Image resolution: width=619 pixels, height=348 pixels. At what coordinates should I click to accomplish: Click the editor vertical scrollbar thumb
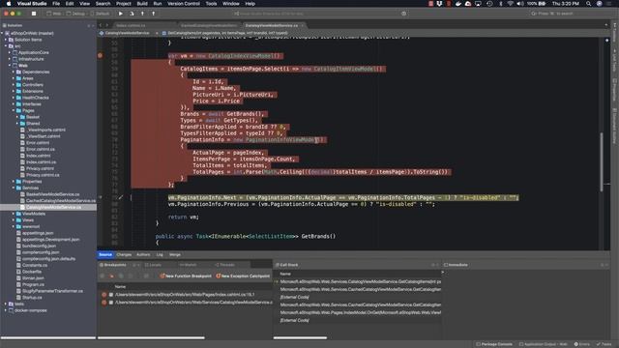[602, 161]
